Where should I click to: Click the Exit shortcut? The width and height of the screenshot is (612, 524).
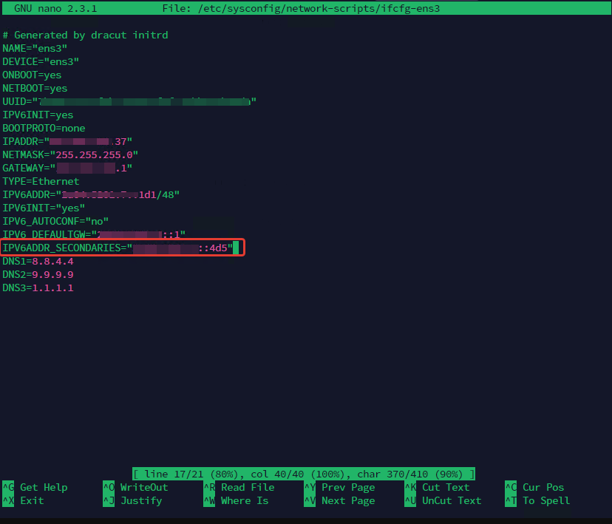tap(32, 500)
